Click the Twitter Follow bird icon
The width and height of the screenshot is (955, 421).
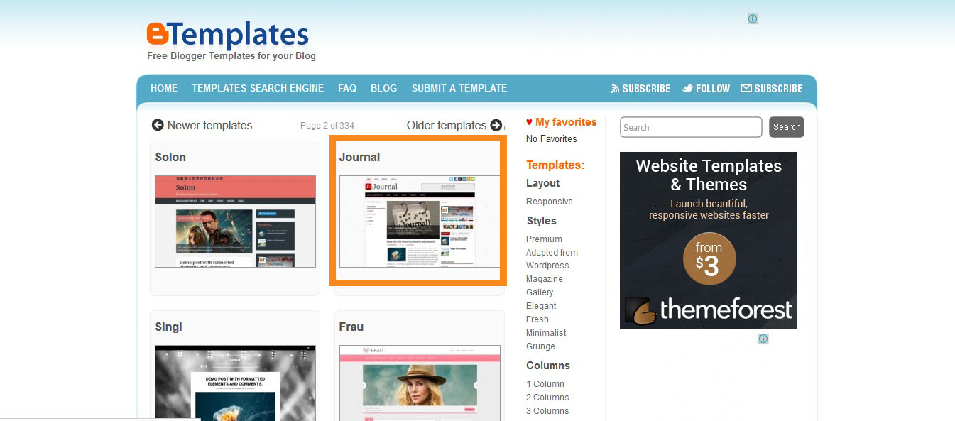pos(688,89)
